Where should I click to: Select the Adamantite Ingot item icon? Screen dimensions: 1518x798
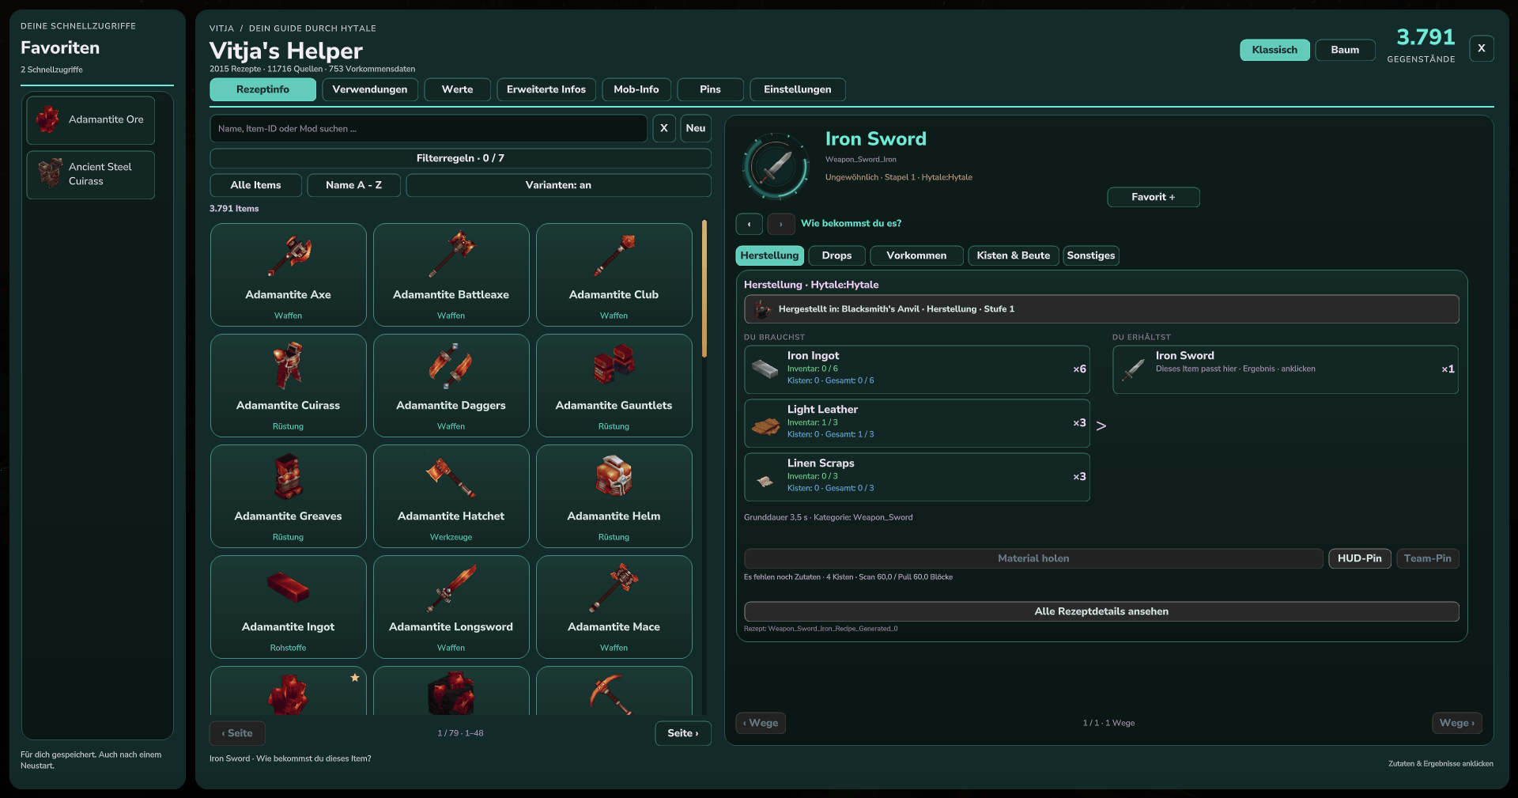coord(289,588)
